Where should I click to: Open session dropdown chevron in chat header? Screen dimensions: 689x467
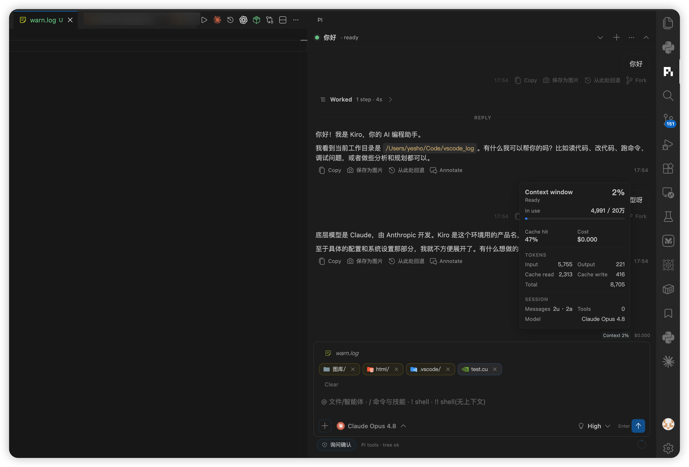600,38
